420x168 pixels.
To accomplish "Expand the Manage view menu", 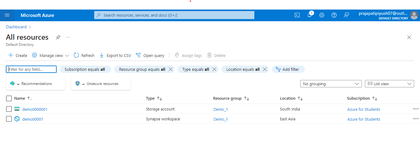I will 50,55.
